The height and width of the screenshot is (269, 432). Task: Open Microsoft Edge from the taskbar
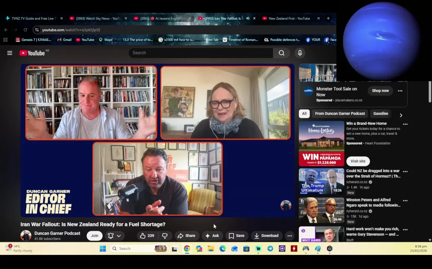223,249
